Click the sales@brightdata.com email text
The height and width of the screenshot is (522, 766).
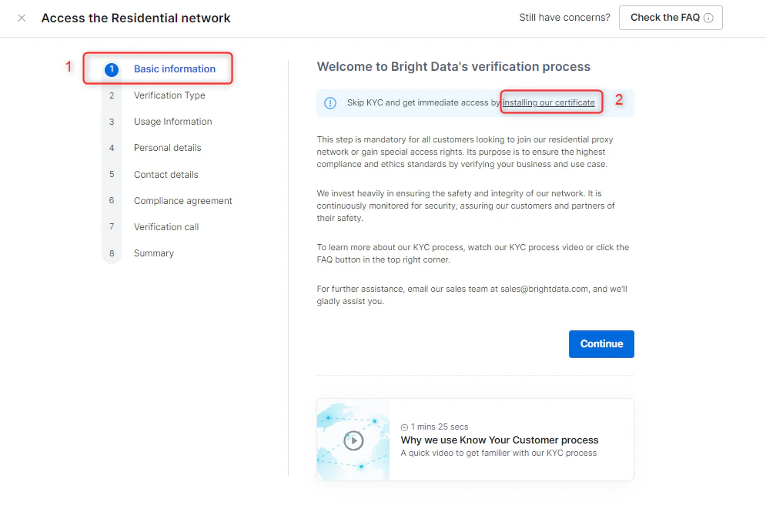(x=544, y=289)
